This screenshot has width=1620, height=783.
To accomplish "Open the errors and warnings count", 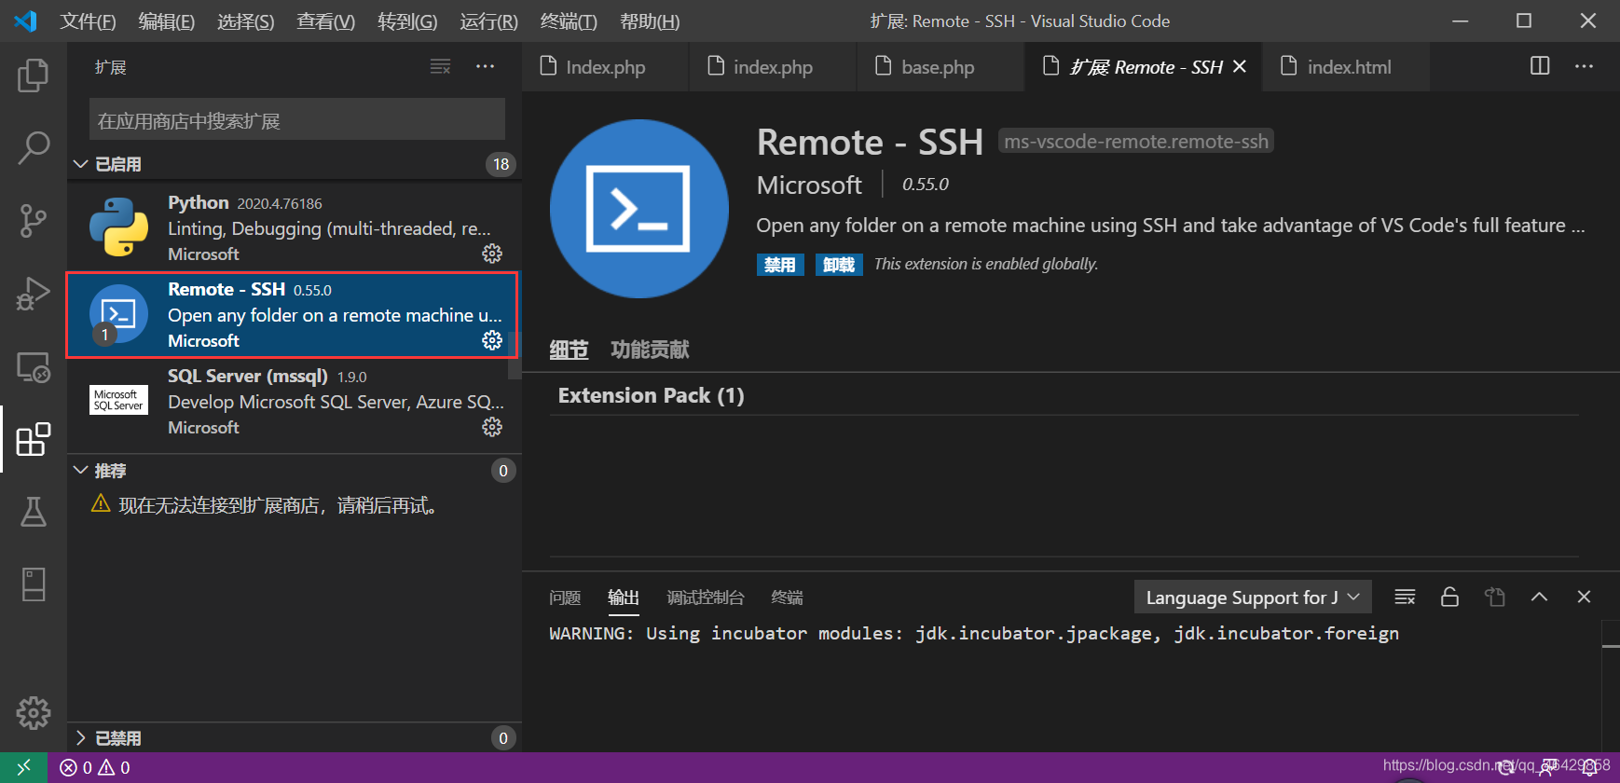I will click(95, 768).
